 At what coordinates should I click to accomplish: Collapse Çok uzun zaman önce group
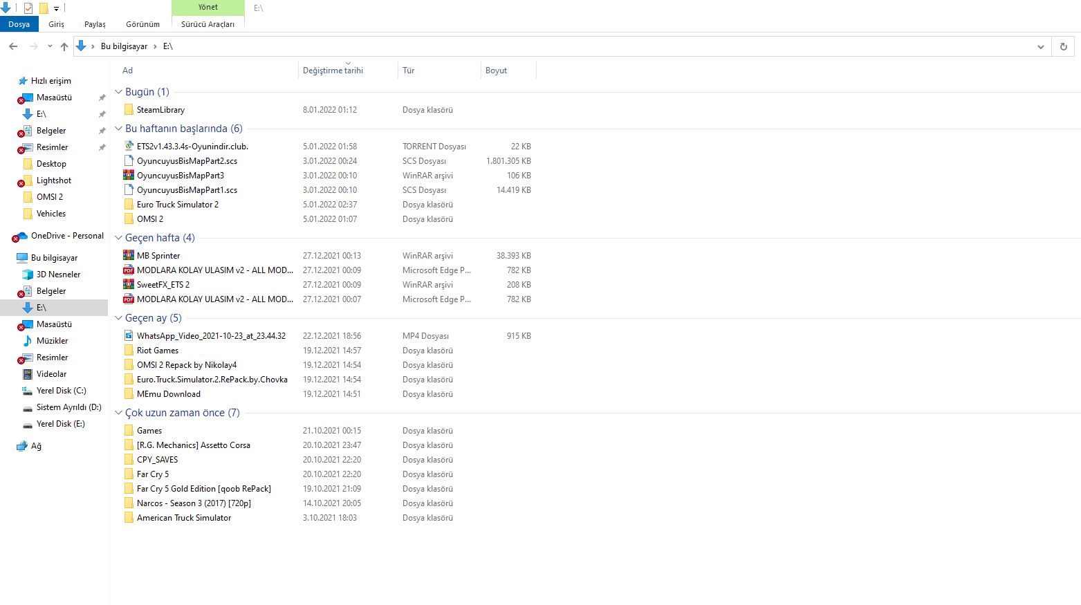[x=118, y=413]
